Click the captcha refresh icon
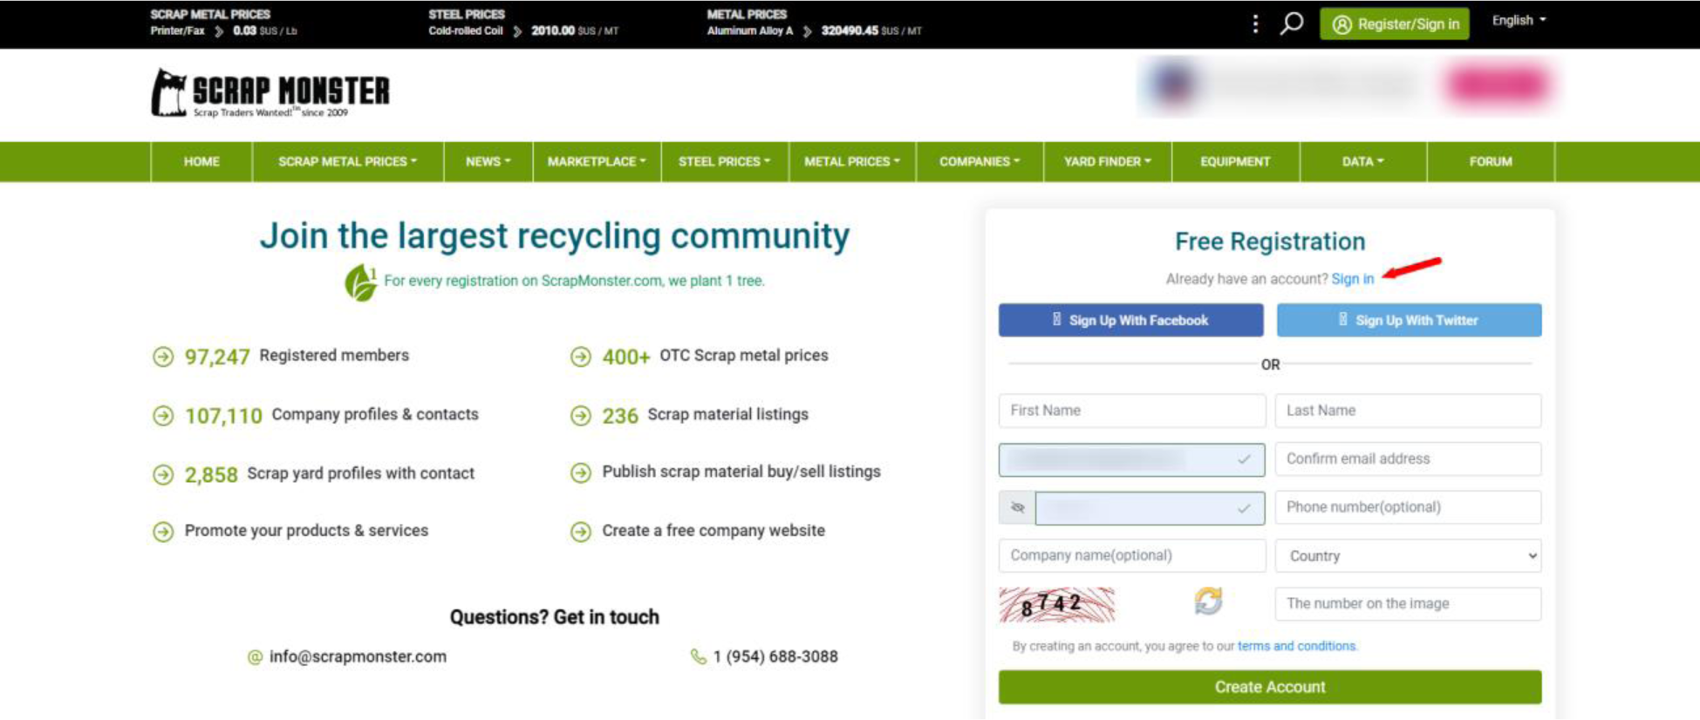Viewport: 1700px width, 720px height. tap(1208, 601)
